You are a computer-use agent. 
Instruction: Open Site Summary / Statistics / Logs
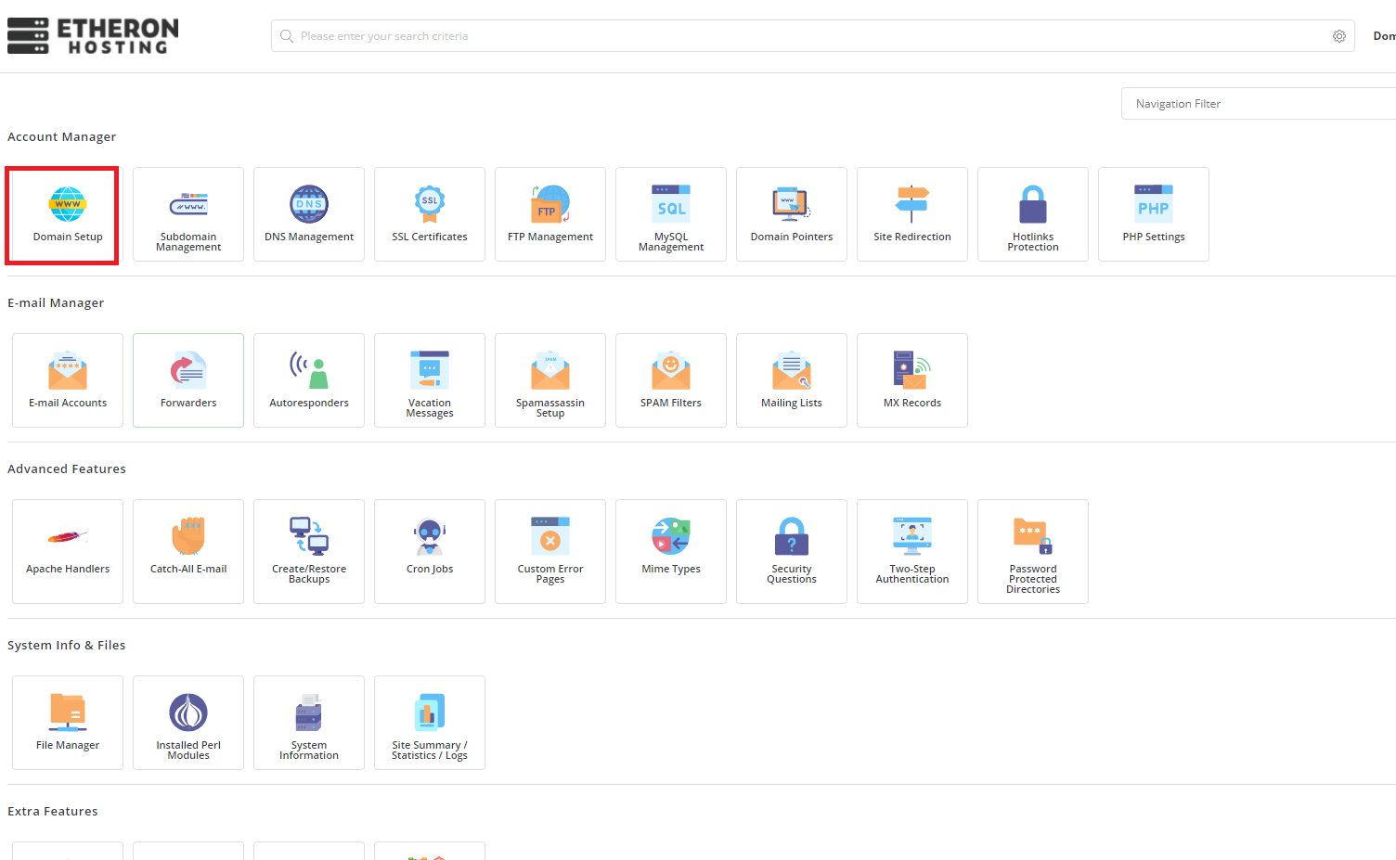(x=430, y=723)
